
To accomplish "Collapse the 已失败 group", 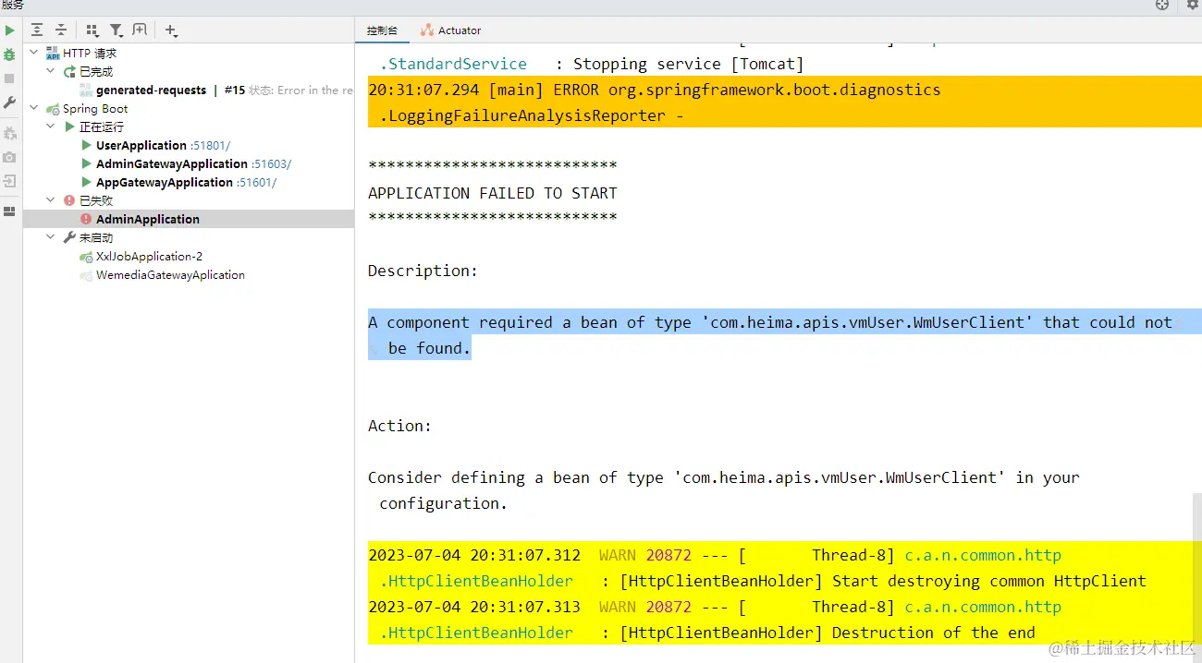I will pos(51,200).
